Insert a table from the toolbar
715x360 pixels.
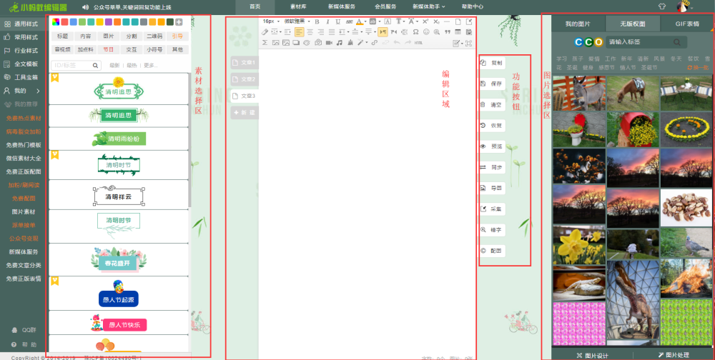(x=458, y=32)
